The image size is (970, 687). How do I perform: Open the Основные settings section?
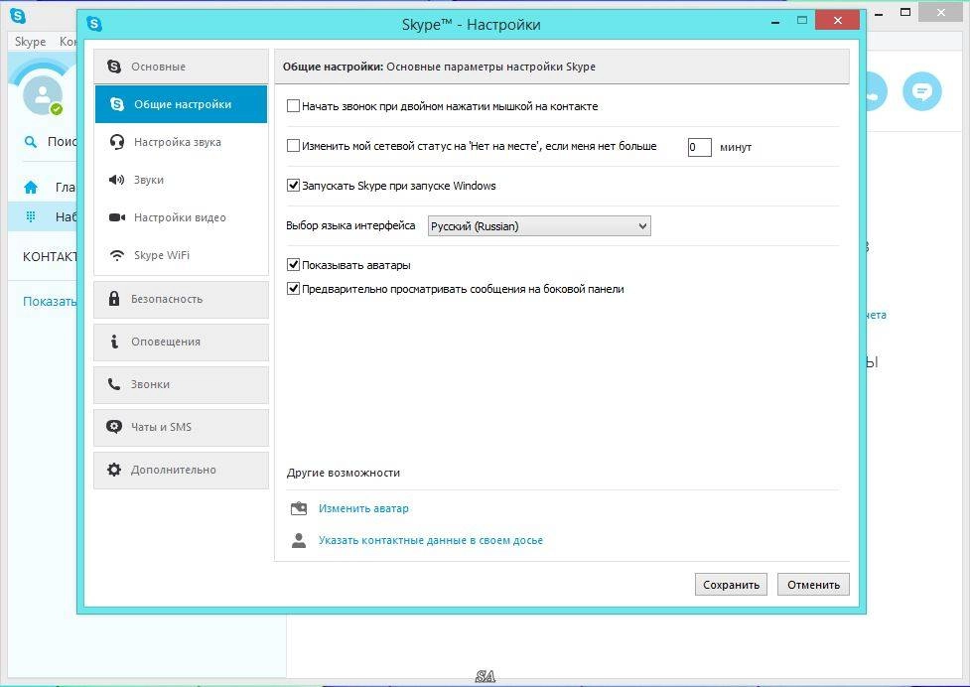(181, 67)
